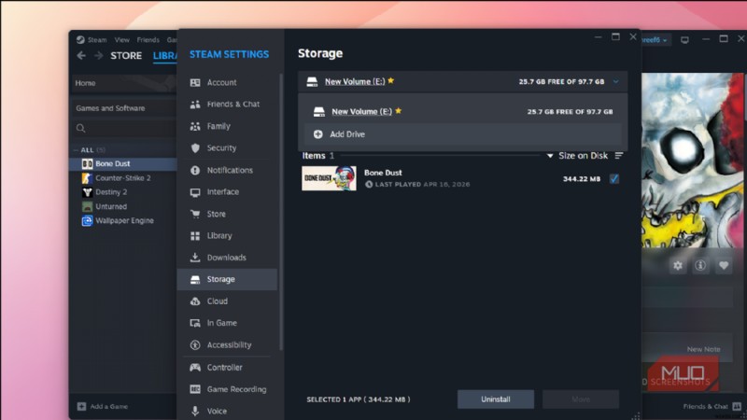Viewport: 747px width, 420px height.
Task: Click the Add Drive plus icon
Action: [x=317, y=134]
